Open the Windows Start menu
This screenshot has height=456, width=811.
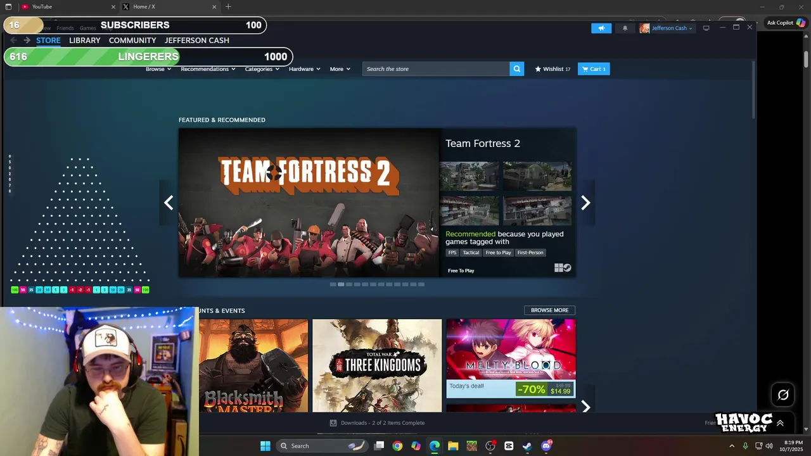click(265, 446)
